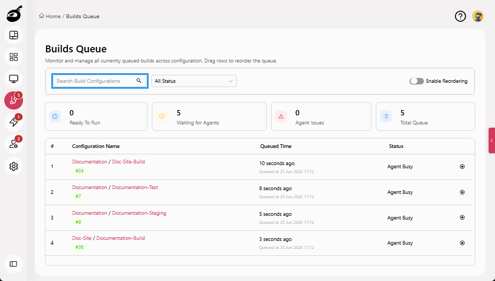Click build number badge #24
495x281 pixels.
(80, 170)
